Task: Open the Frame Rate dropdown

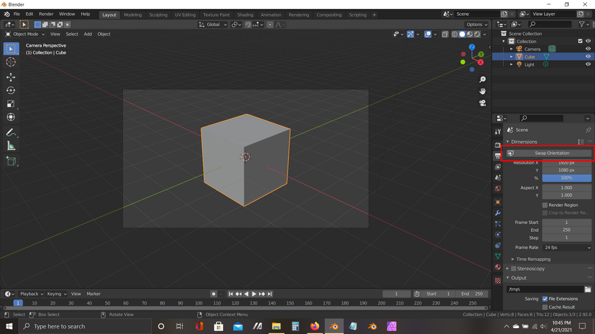Action: [567, 247]
